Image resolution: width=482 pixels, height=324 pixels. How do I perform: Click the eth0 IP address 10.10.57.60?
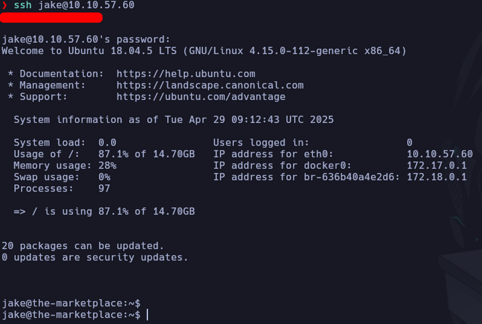[x=440, y=154]
